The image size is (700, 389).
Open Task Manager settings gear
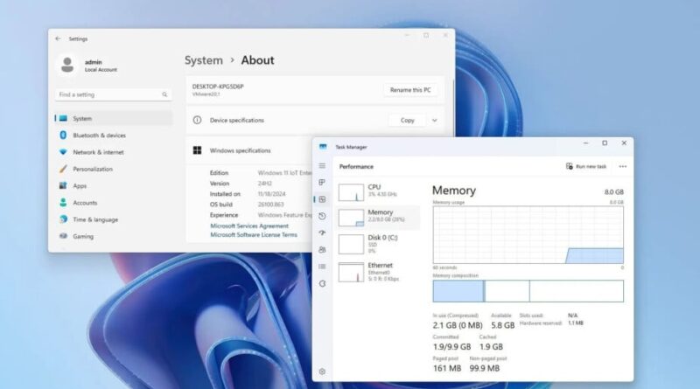[322, 372]
